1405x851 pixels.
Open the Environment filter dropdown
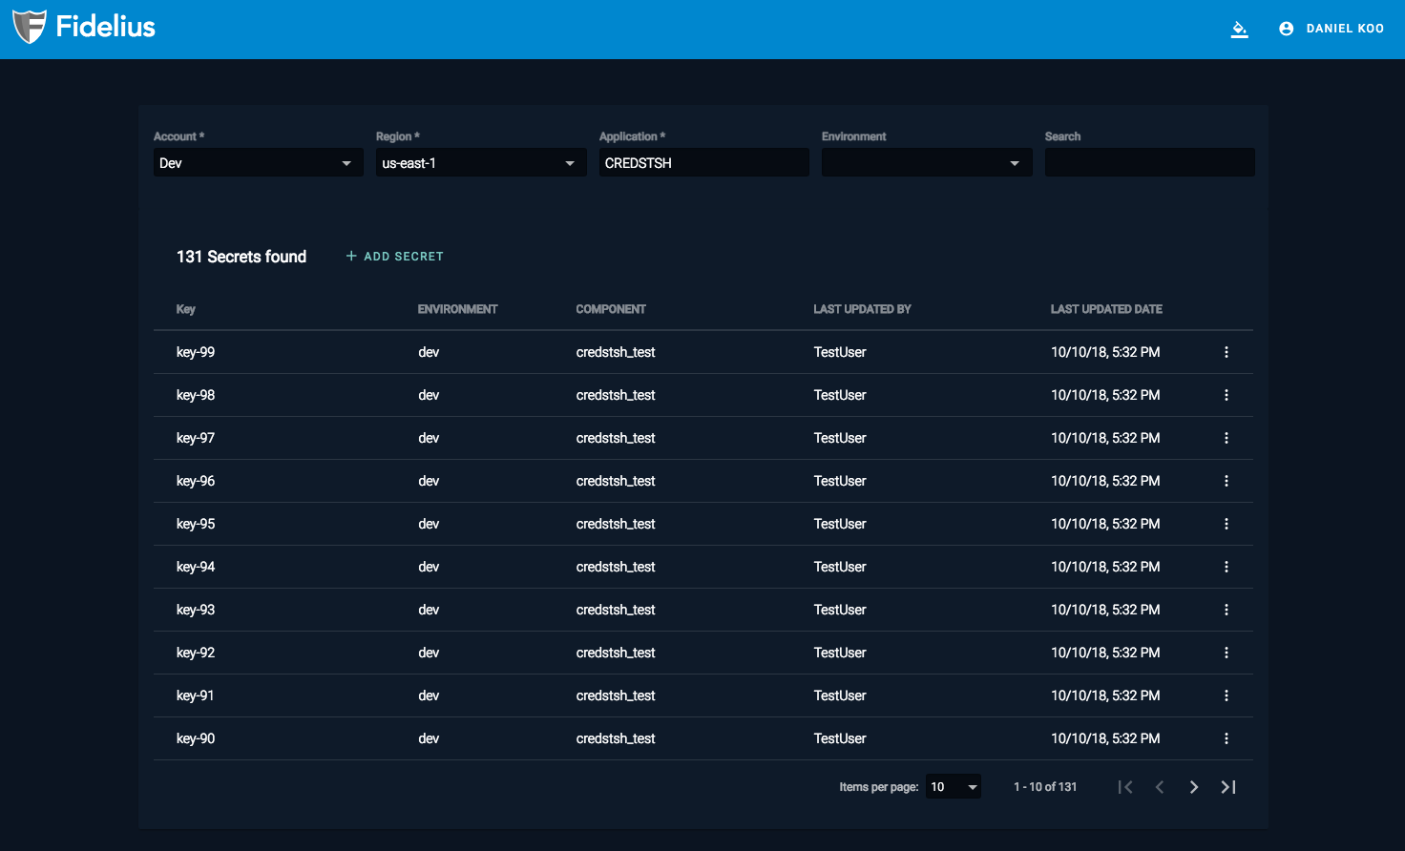point(927,163)
